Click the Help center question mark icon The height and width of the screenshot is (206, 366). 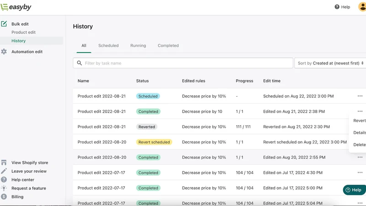tap(4, 179)
